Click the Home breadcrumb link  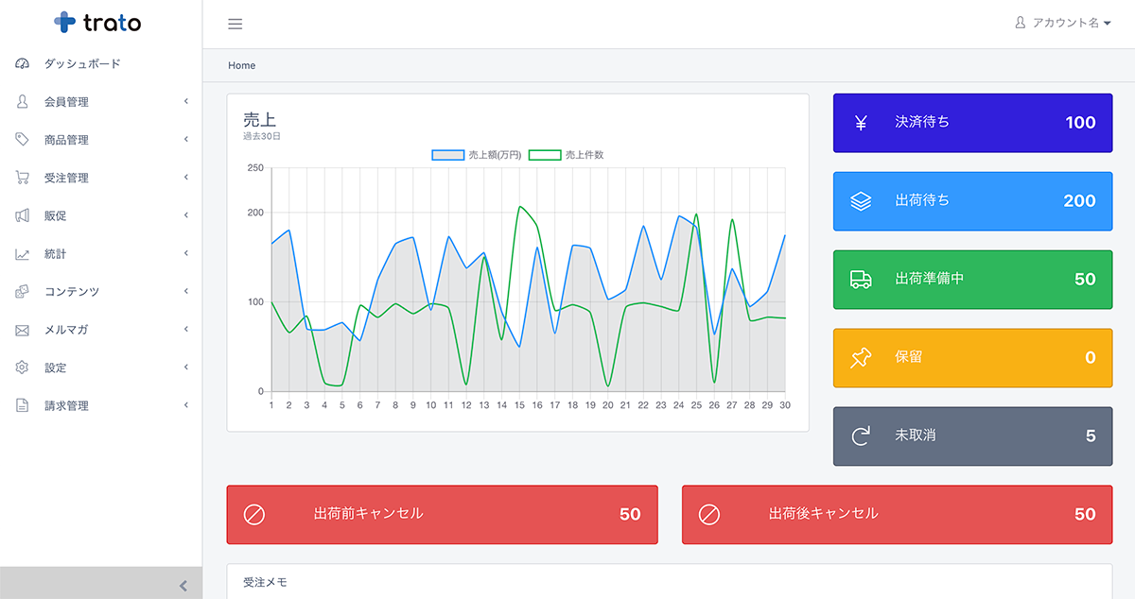coord(242,66)
